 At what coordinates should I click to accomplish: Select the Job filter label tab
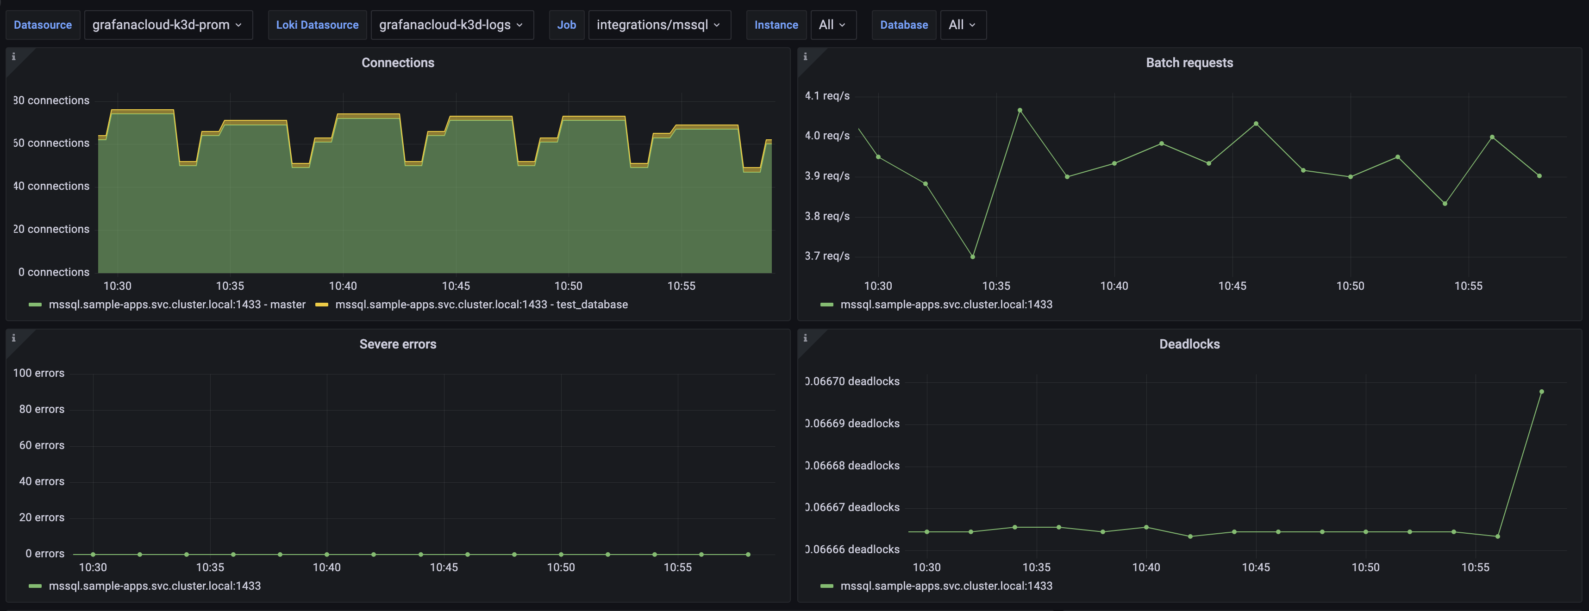point(564,23)
